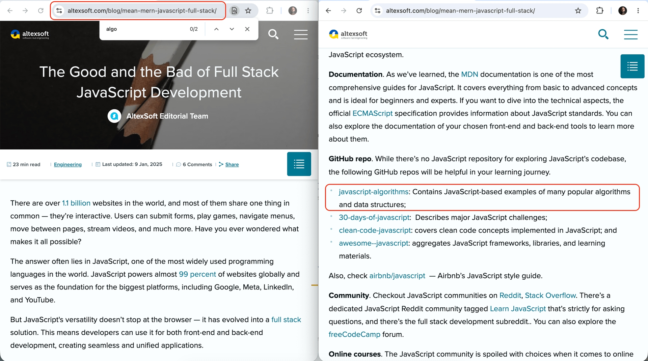Viewport: 648px width, 361px height.
Task: Open the Reddit community link
Action: pos(510,296)
